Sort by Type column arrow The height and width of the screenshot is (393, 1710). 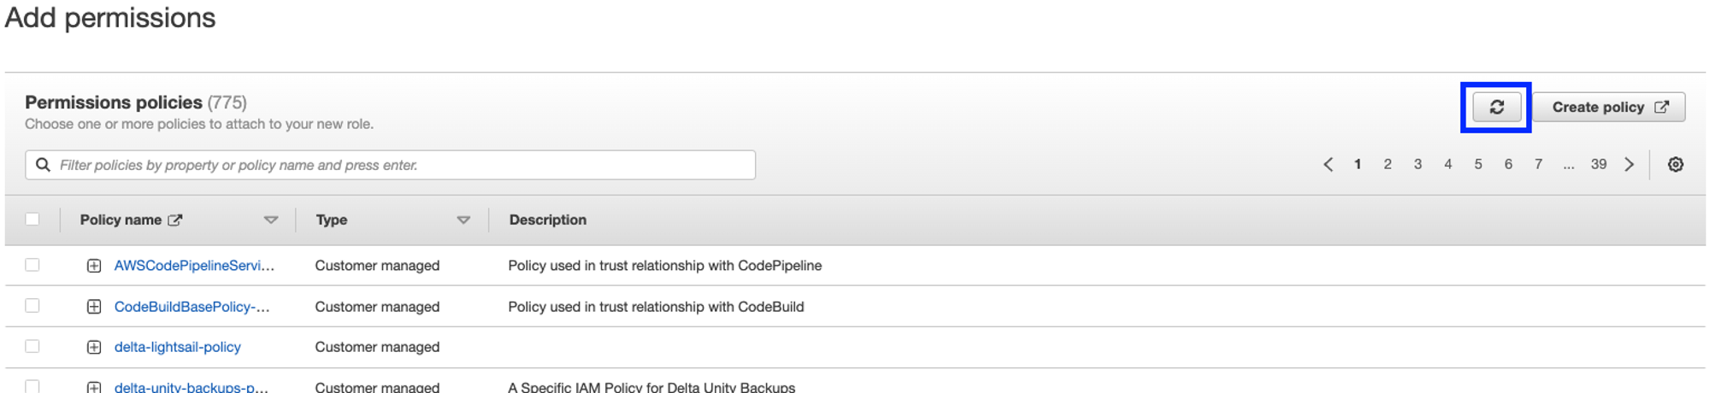pos(463,220)
